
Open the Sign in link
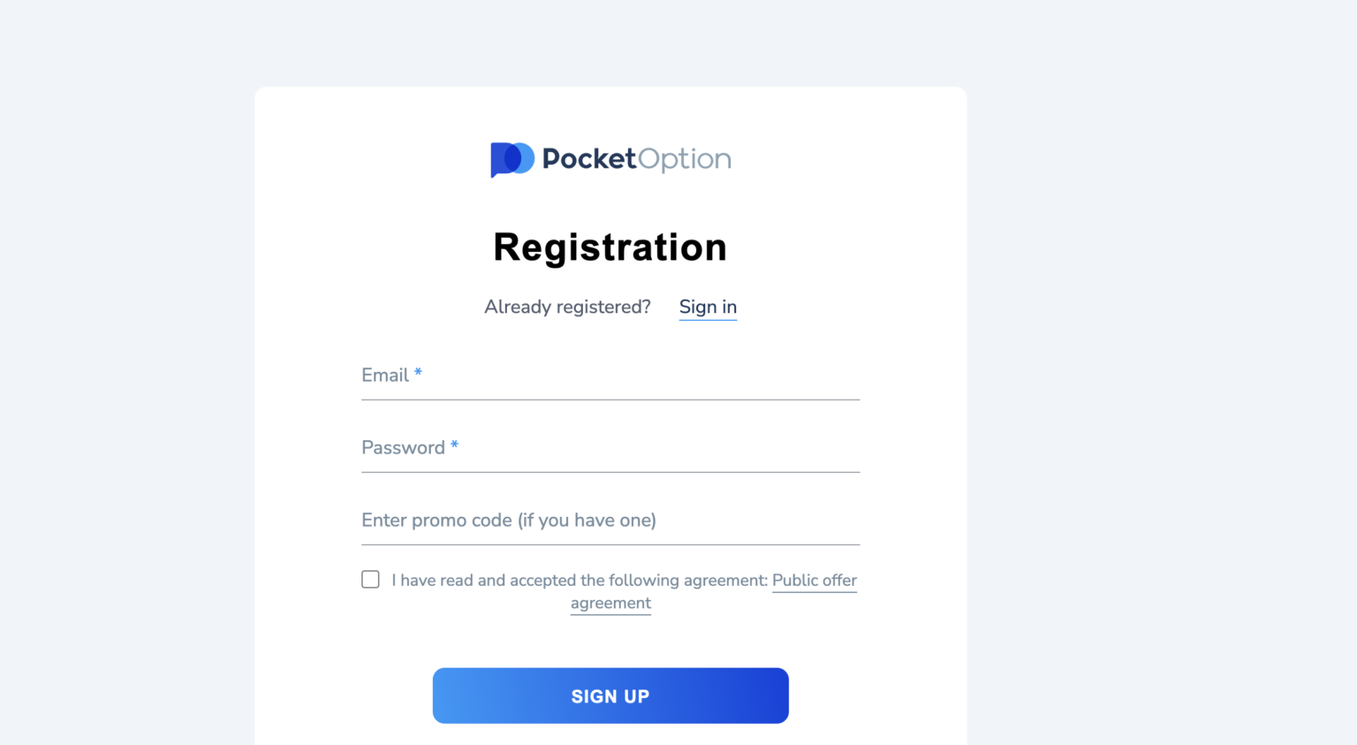[708, 307]
